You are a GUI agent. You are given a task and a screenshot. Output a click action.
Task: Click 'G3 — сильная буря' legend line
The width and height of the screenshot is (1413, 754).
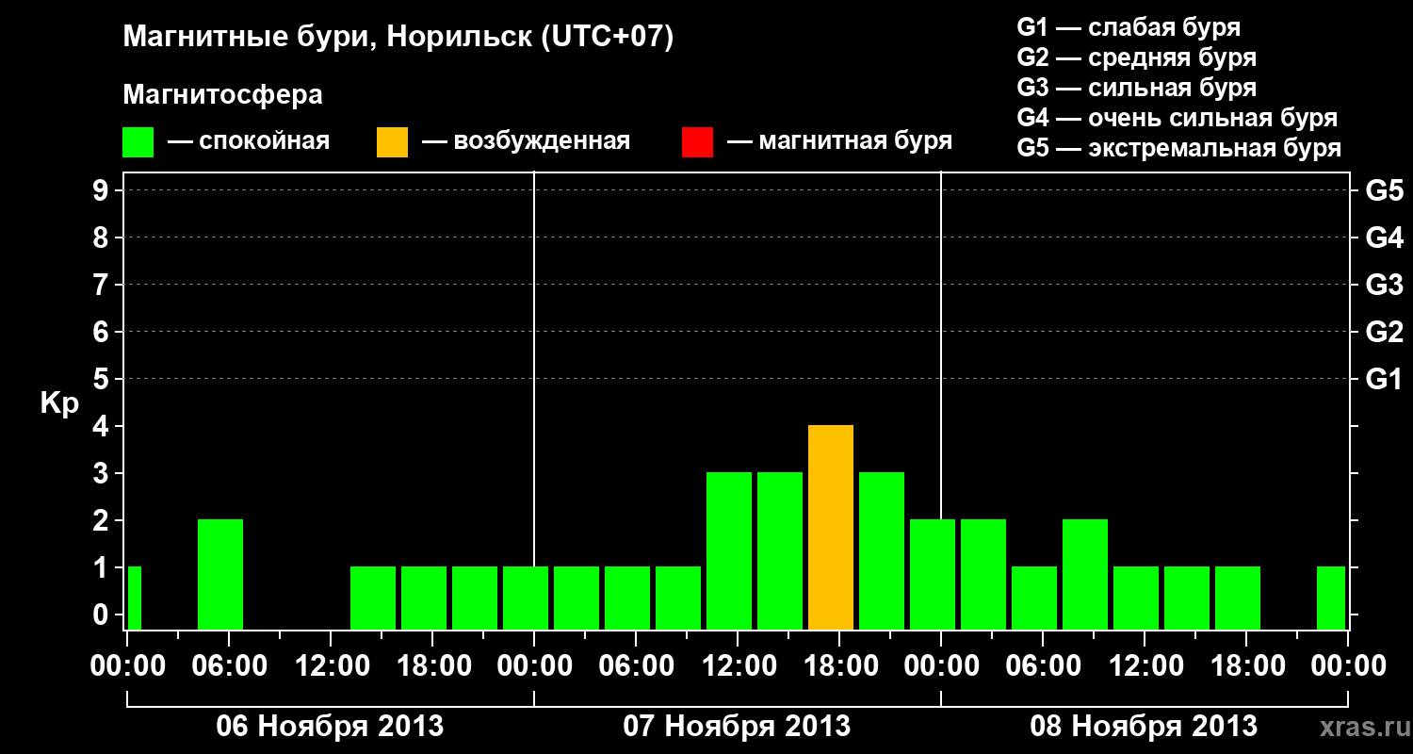click(x=1137, y=88)
